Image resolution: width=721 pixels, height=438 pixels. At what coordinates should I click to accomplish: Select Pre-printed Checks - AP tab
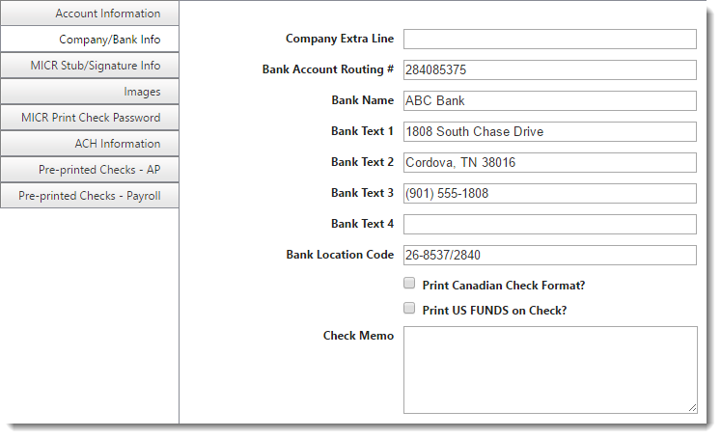[90, 170]
